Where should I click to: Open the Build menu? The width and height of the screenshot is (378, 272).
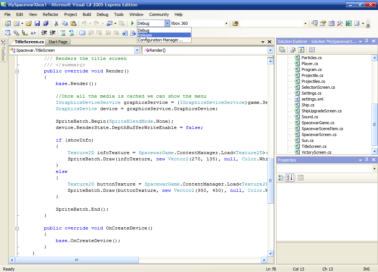87,14
